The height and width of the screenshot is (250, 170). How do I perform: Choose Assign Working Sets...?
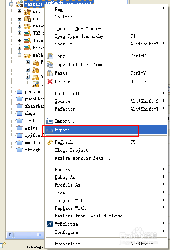click(106, 158)
